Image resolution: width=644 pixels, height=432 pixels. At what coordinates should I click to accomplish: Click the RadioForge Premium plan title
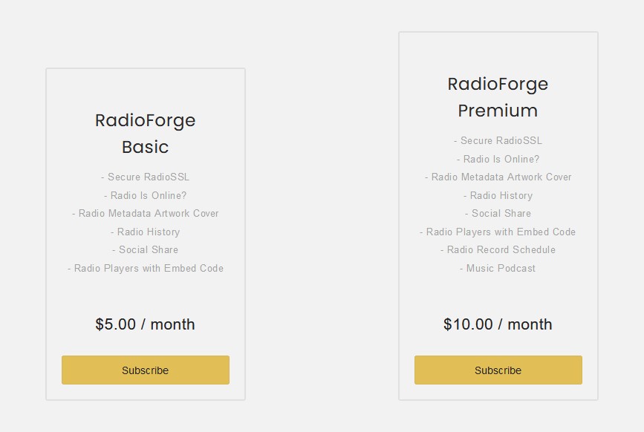[498, 97]
